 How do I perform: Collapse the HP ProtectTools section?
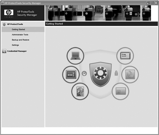[15, 24]
